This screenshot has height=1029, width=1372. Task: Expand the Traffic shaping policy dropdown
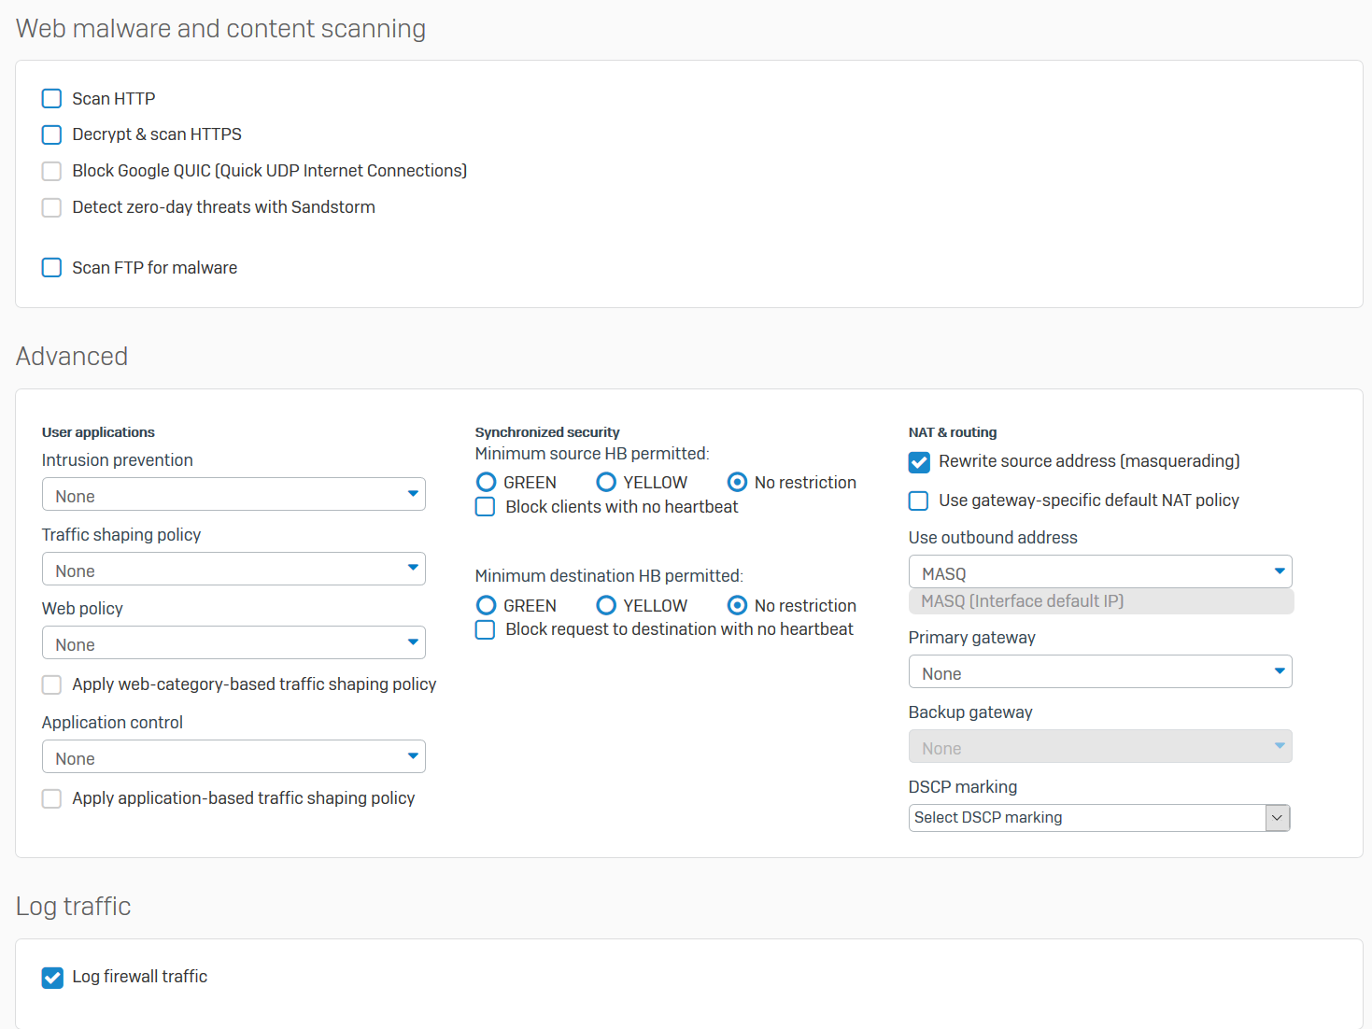tap(233, 570)
